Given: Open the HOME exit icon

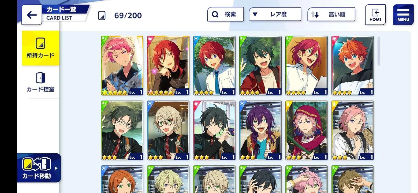Looking at the screenshot, I should click(x=375, y=15).
